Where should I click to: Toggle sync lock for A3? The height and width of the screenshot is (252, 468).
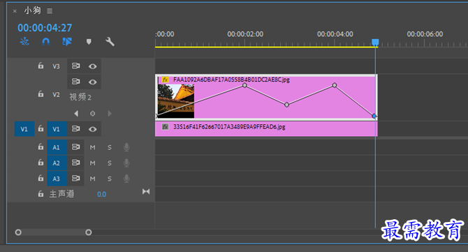(x=76, y=178)
